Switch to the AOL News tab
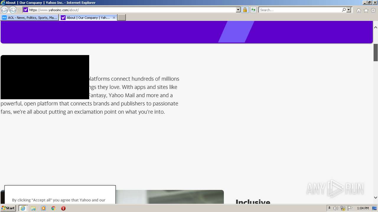This screenshot has height=212, width=378. pos(30,18)
